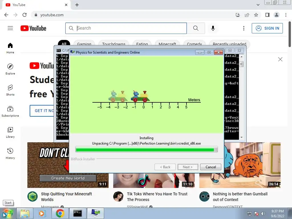Share this page from address bar
Viewport: 292px width, 219px height.
click(x=247, y=15)
